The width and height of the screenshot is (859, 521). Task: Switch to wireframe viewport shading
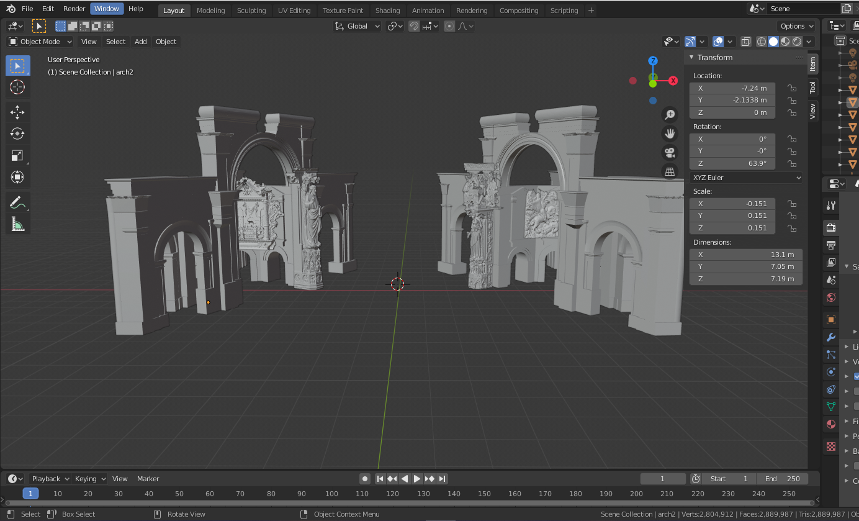pyautogui.click(x=762, y=42)
